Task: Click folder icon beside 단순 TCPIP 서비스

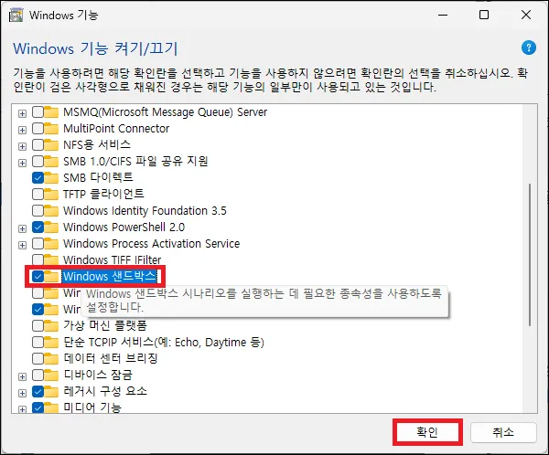Action: (51, 342)
